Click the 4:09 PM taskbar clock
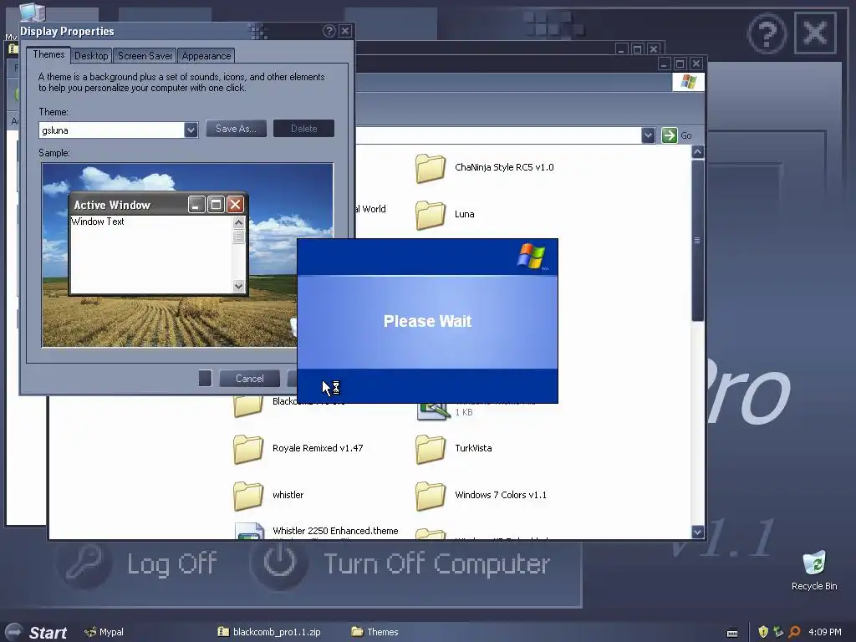Viewport: 856px width, 642px height. pos(824,632)
